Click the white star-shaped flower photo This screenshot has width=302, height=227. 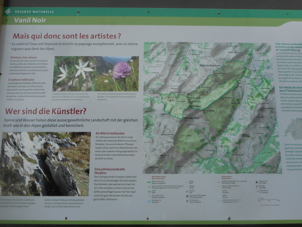click(x=74, y=73)
